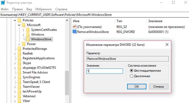Screen dimensions: 189x103
Task: Click the SyncEngines folder icon
Action: tap(19, 77)
